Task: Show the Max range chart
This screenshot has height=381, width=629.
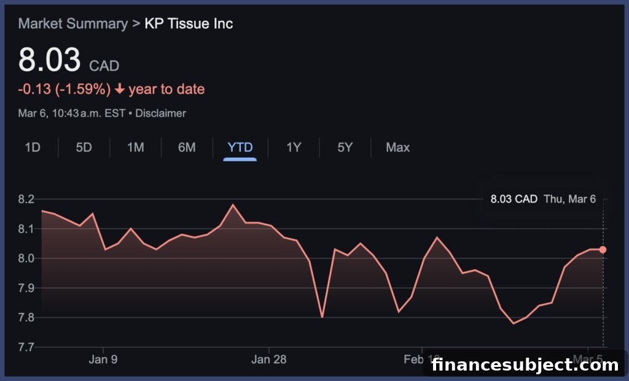Action: point(397,147)
